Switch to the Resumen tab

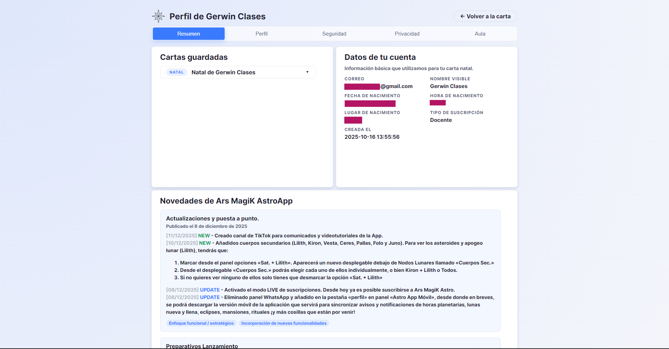click(x=188, y=34)
